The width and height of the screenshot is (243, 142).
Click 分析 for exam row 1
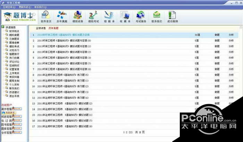point(231,35)
